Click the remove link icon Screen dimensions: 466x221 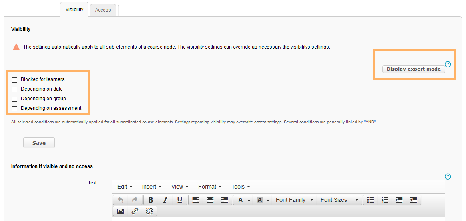click(x=149, y=211)
